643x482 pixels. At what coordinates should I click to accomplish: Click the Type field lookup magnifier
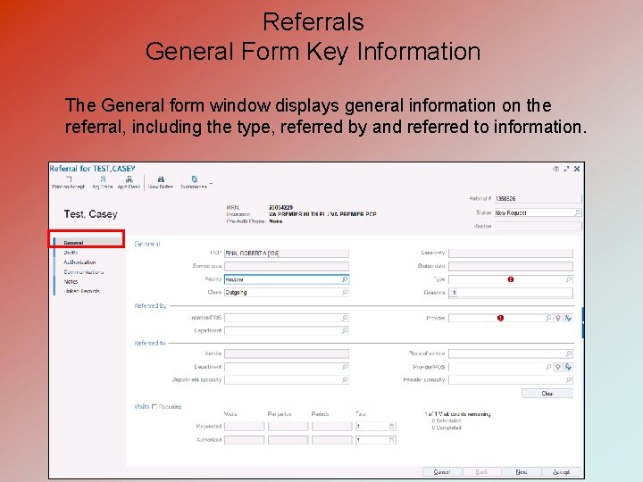tap(568, 279)
